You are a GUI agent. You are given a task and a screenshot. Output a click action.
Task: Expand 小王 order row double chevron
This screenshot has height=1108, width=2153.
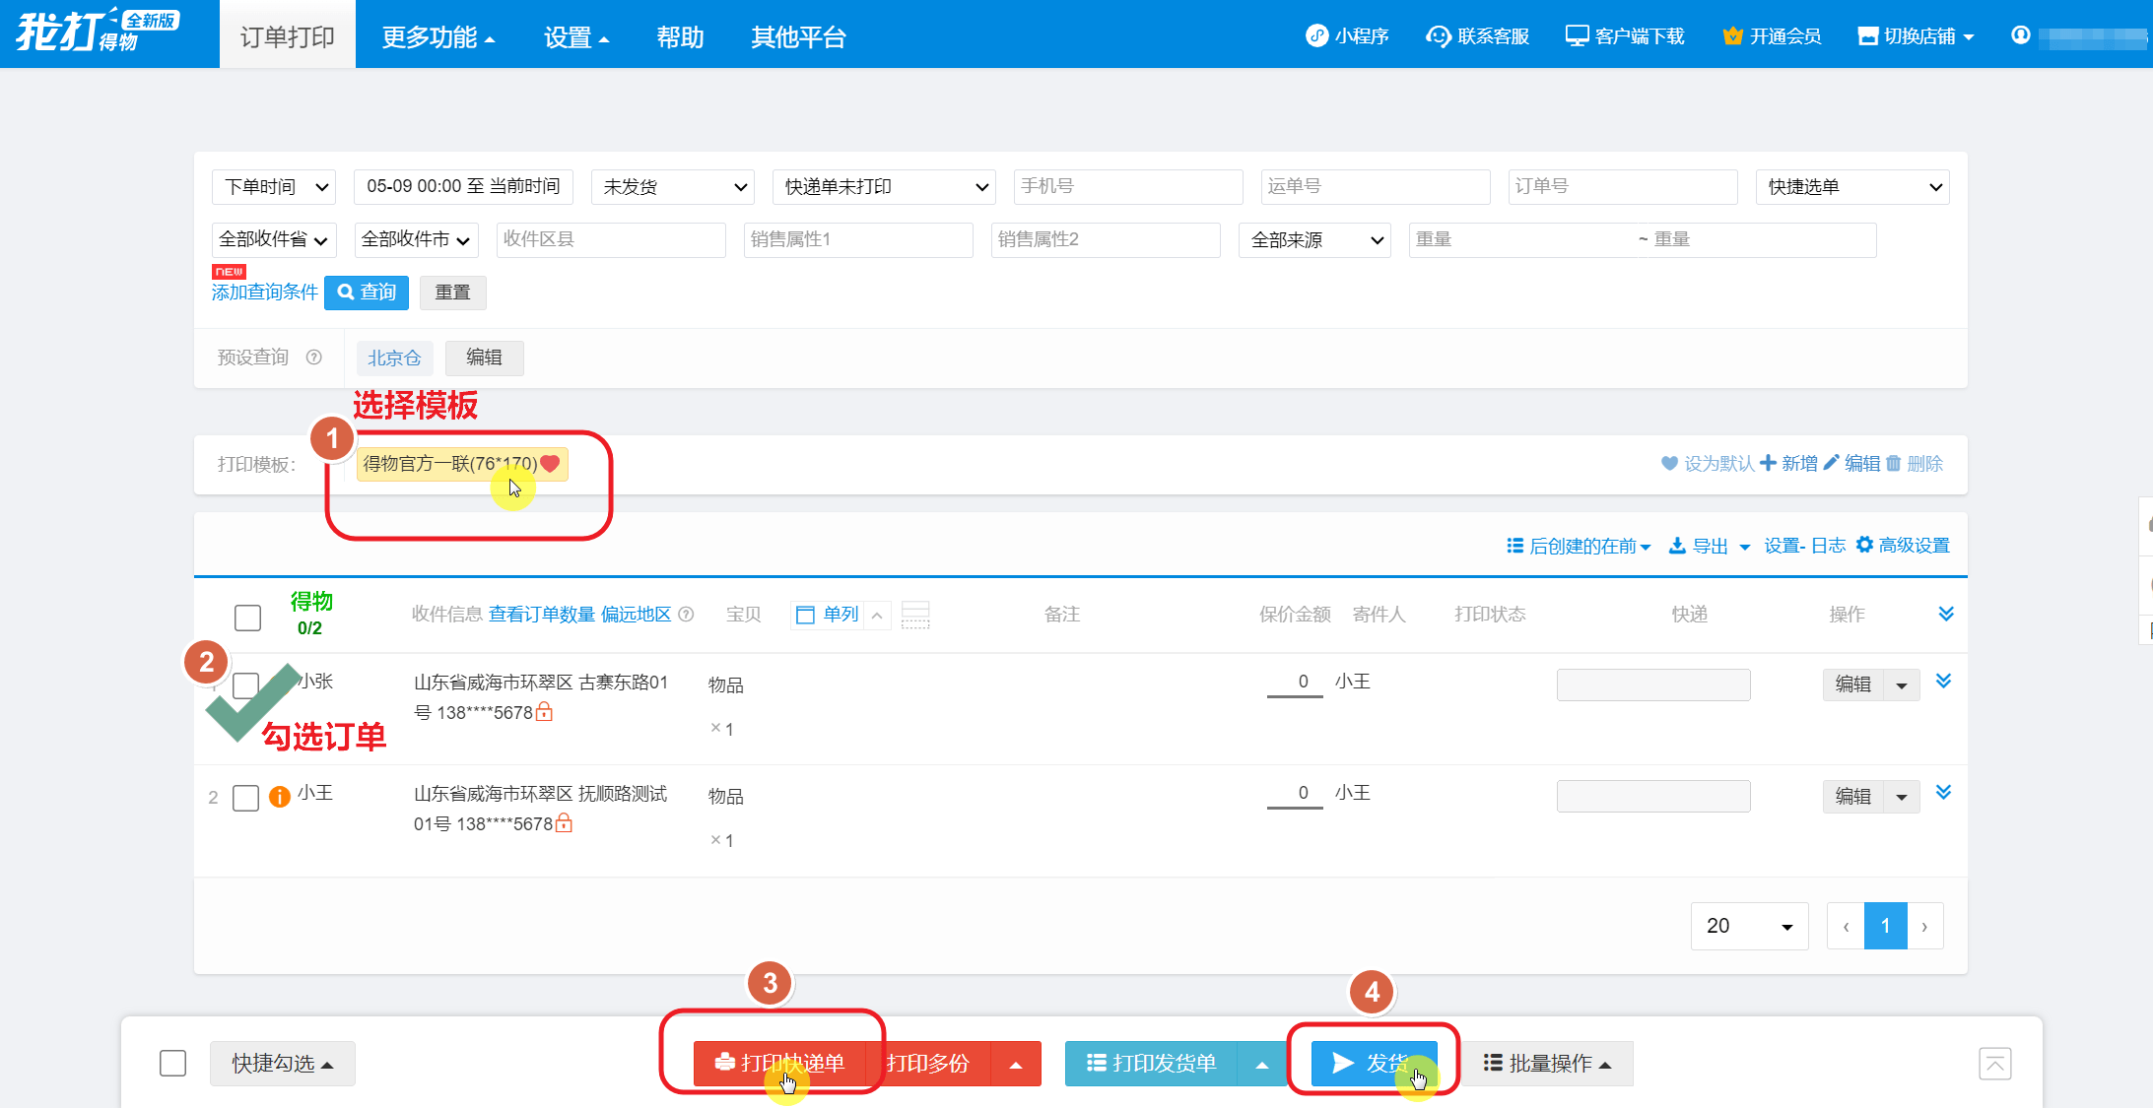point(1943,792)
